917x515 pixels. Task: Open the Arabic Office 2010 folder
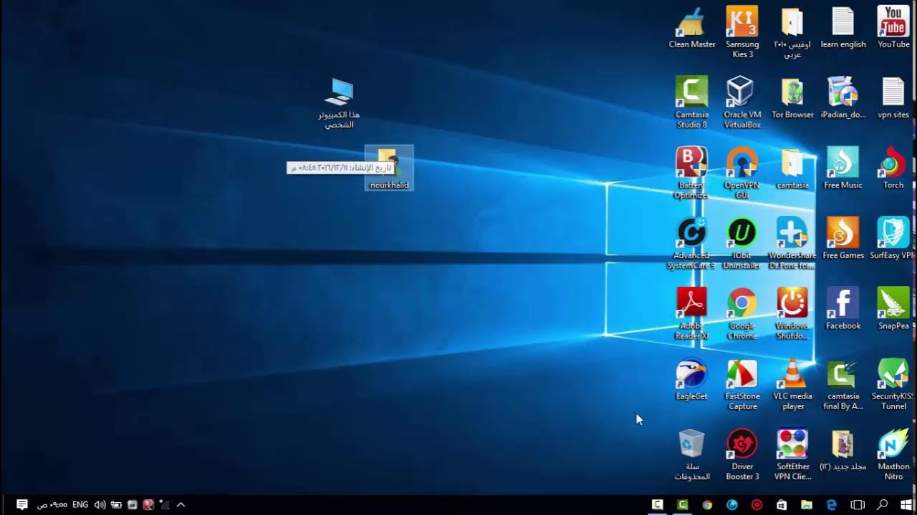coord(792,32)
